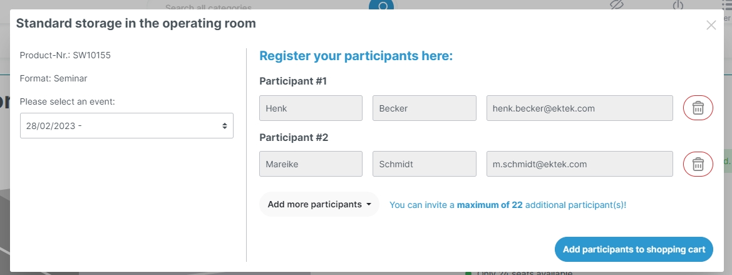
Task: Remove Participant #2 using its trash icon
Action: pos(698,164)
